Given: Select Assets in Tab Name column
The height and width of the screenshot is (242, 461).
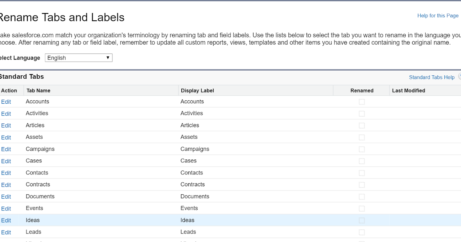Looking at the screenshot, I should pyautogui.click(x=34, y=137).
